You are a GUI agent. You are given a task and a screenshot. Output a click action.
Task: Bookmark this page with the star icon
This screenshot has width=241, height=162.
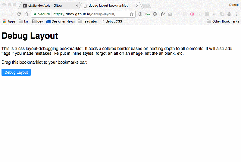pyautogui.click(x=132, y=14)
